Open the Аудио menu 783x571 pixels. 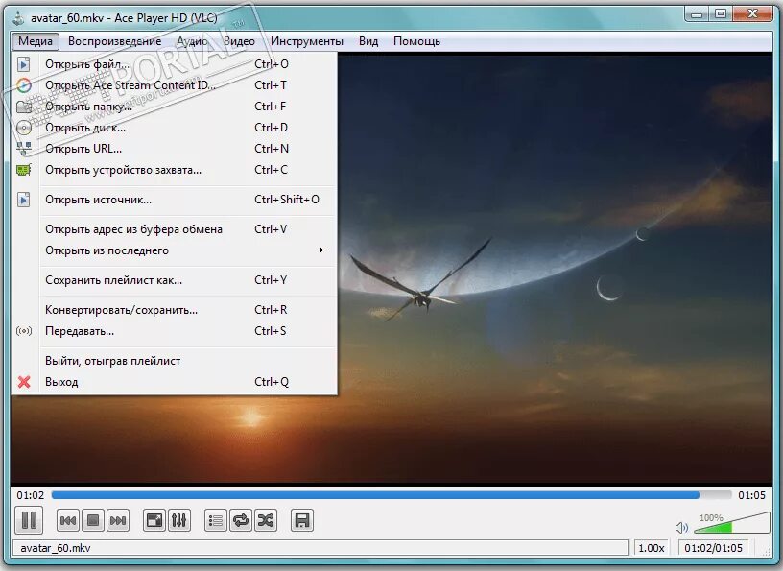tap(192, 41)
